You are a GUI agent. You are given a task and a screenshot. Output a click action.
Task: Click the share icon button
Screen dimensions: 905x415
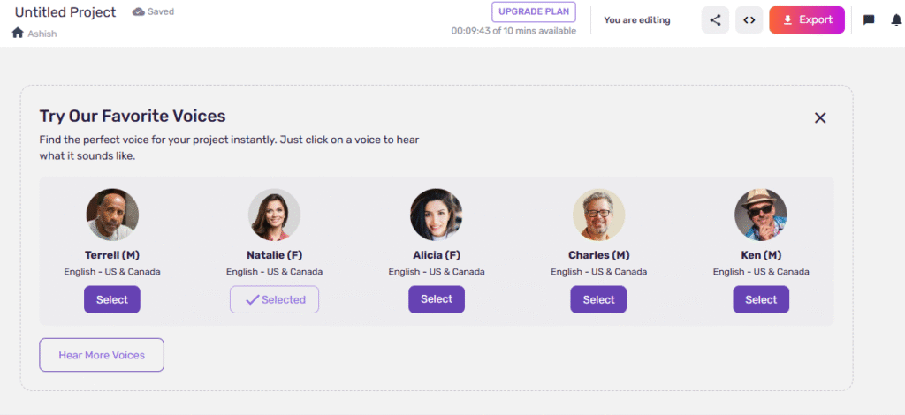[x=715, y=20]
